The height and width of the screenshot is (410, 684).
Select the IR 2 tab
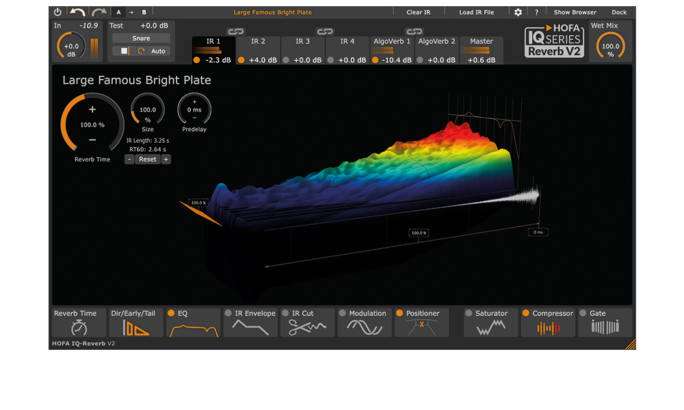[x=258, y=51]
